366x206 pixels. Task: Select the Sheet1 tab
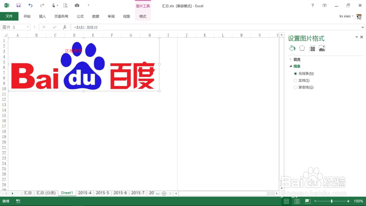[x=67, y=193]
